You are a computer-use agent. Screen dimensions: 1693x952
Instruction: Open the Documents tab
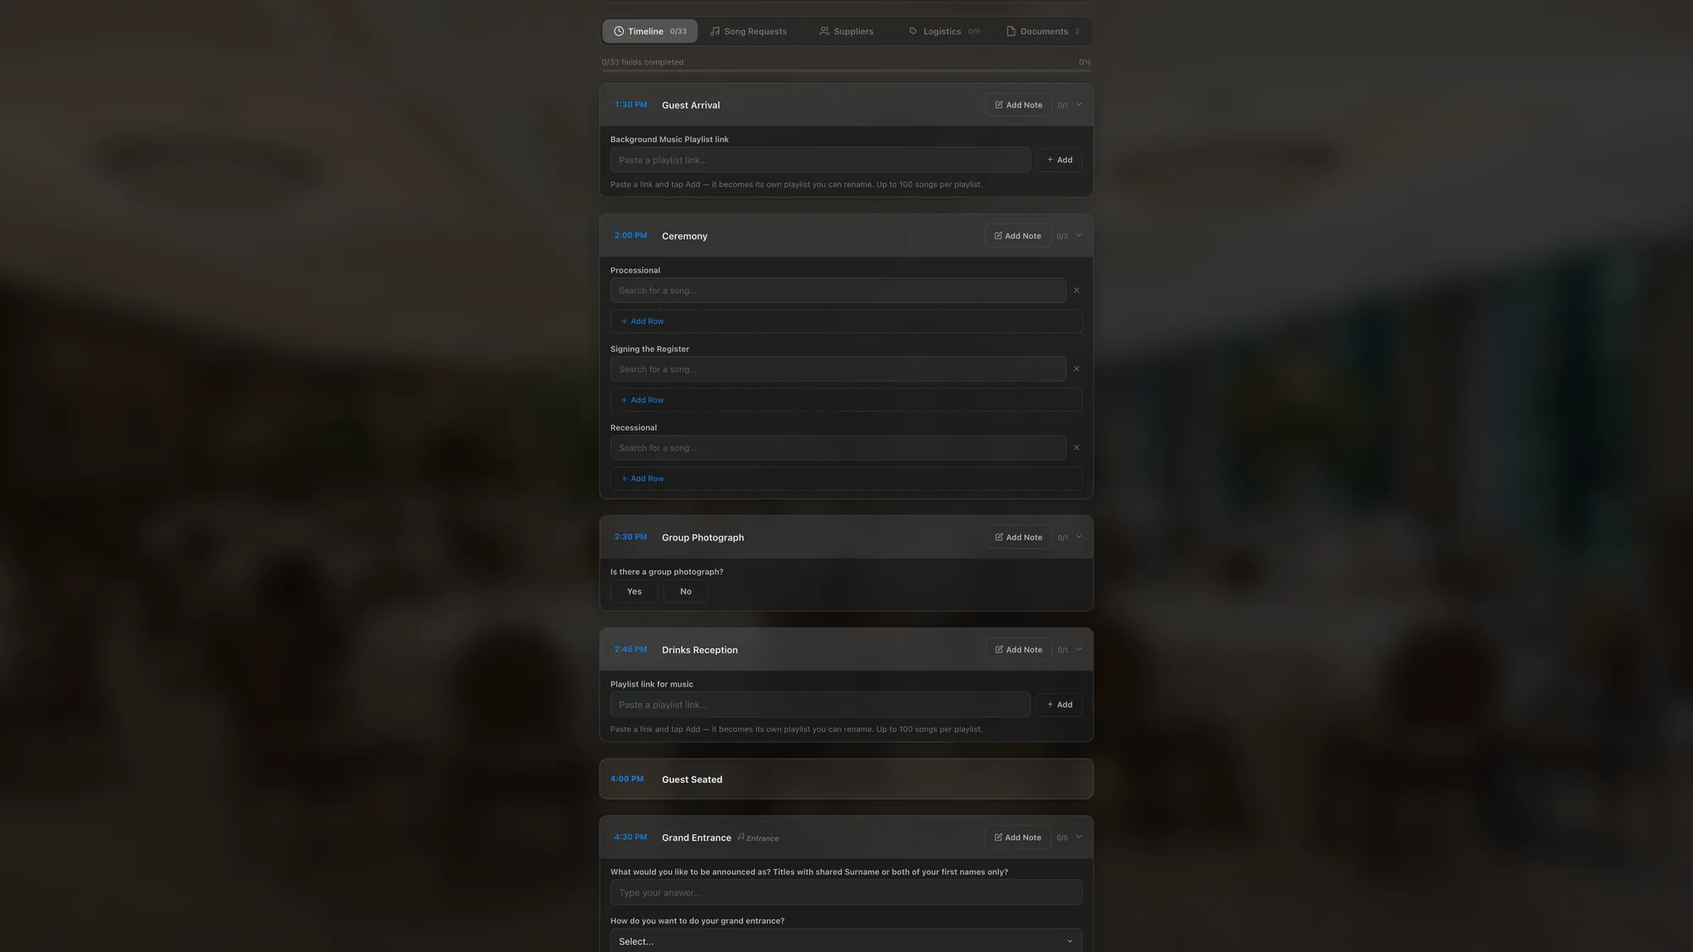coord(1042,31)
